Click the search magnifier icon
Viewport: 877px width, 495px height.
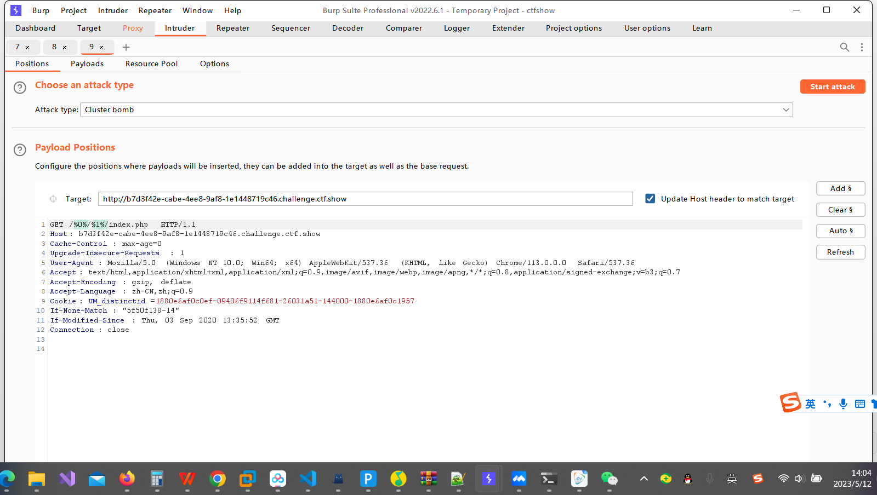click(x=845, y=47)
